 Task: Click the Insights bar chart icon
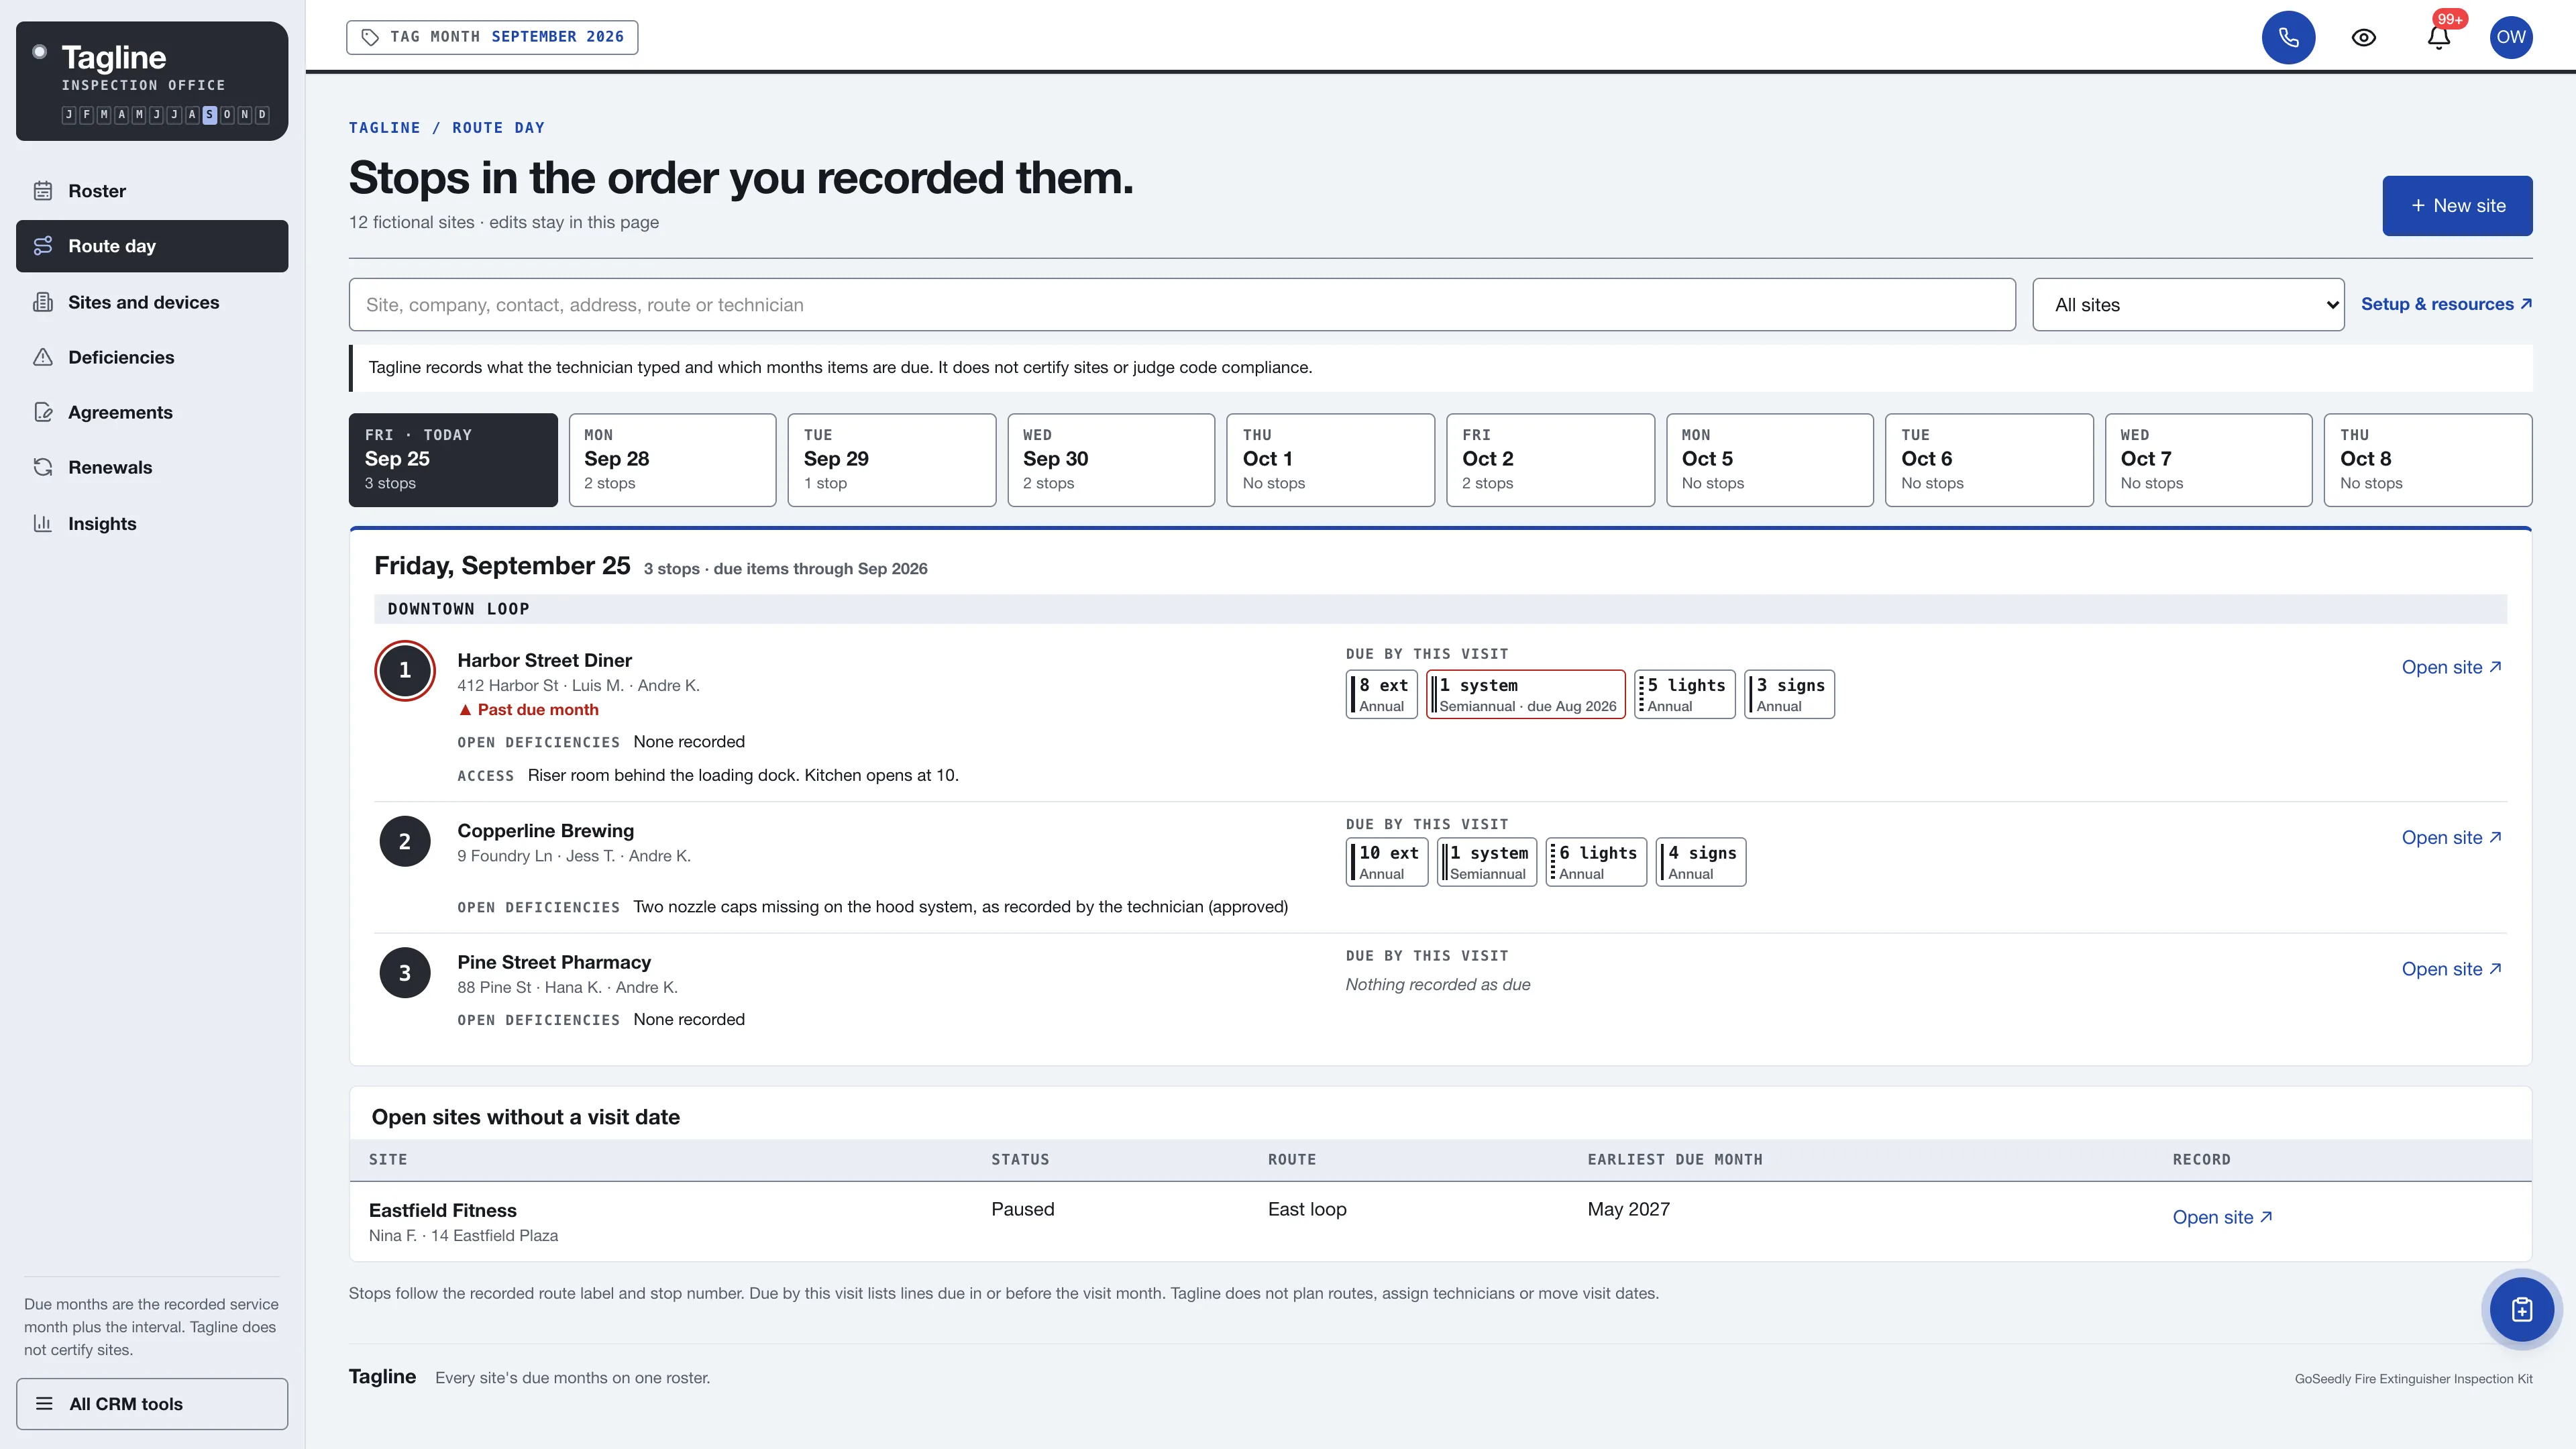click(x=43, y=523)
